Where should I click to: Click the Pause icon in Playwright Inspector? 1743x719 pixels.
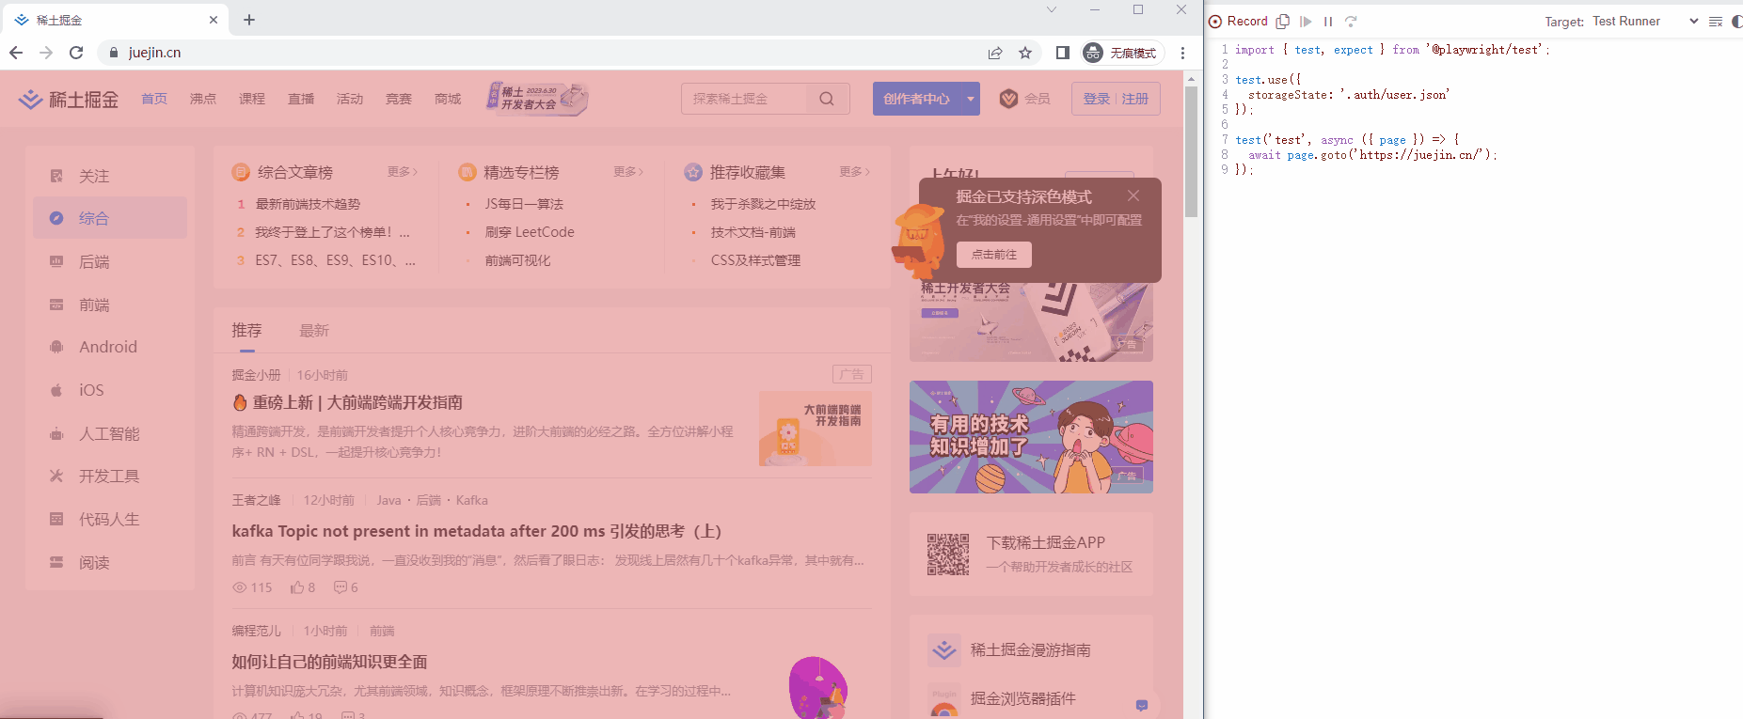pyautogui.click(x=1328, y=21)
